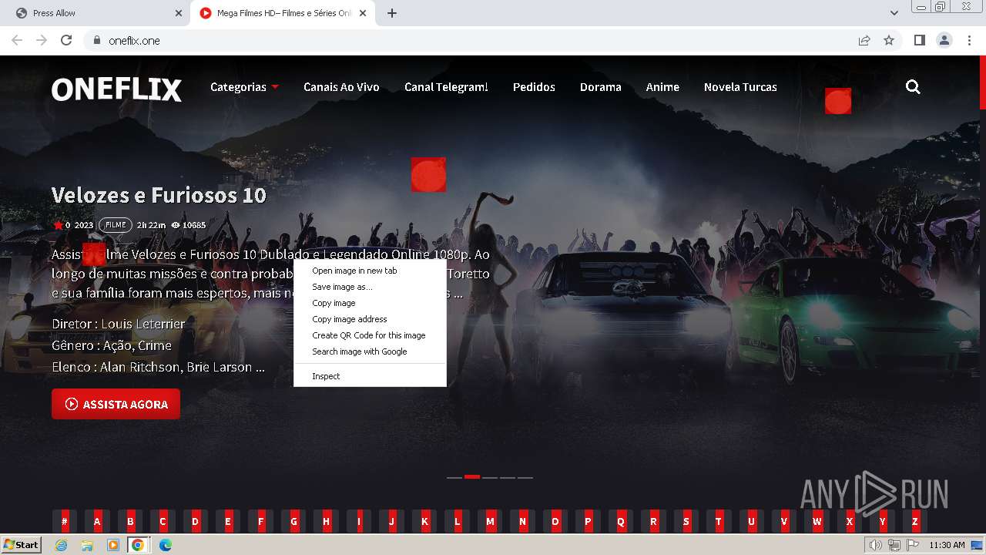Filter titles by letter G
986x555 pixels.
pyautogui.click(x=293, y=521)
